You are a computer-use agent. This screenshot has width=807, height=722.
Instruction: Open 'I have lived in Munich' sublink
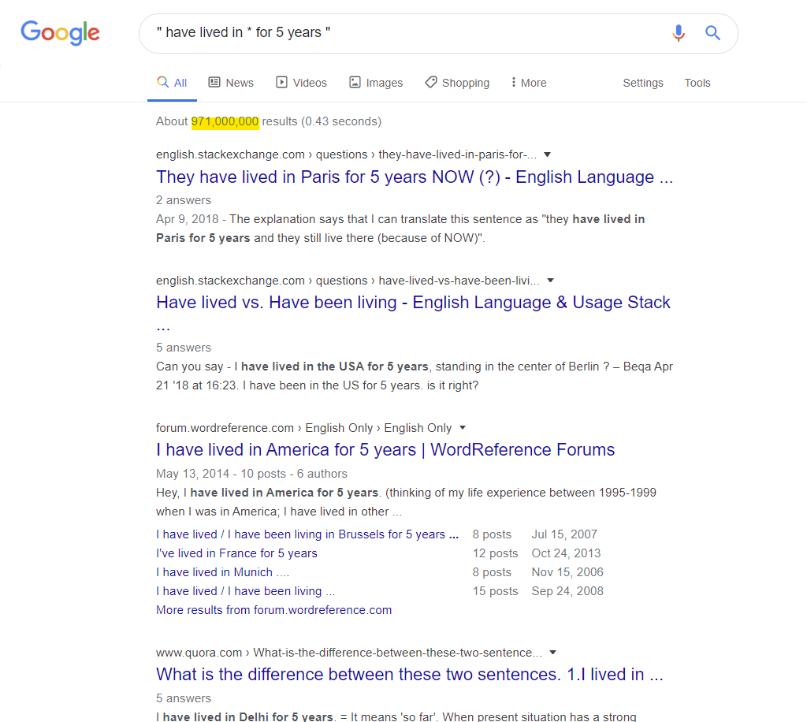[222, 572]
